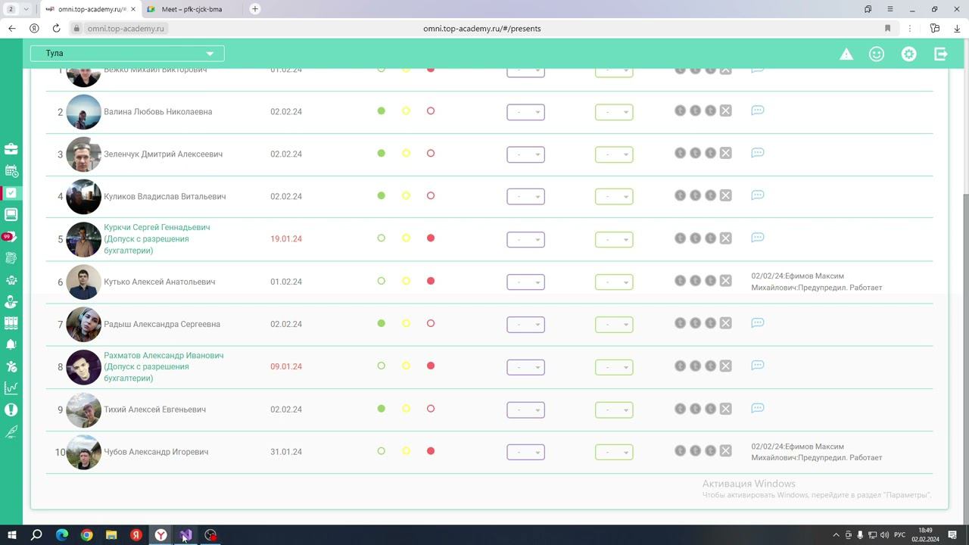
Task: Click the gray X icon in Чубов's row
Action: (x=725, y=451)
